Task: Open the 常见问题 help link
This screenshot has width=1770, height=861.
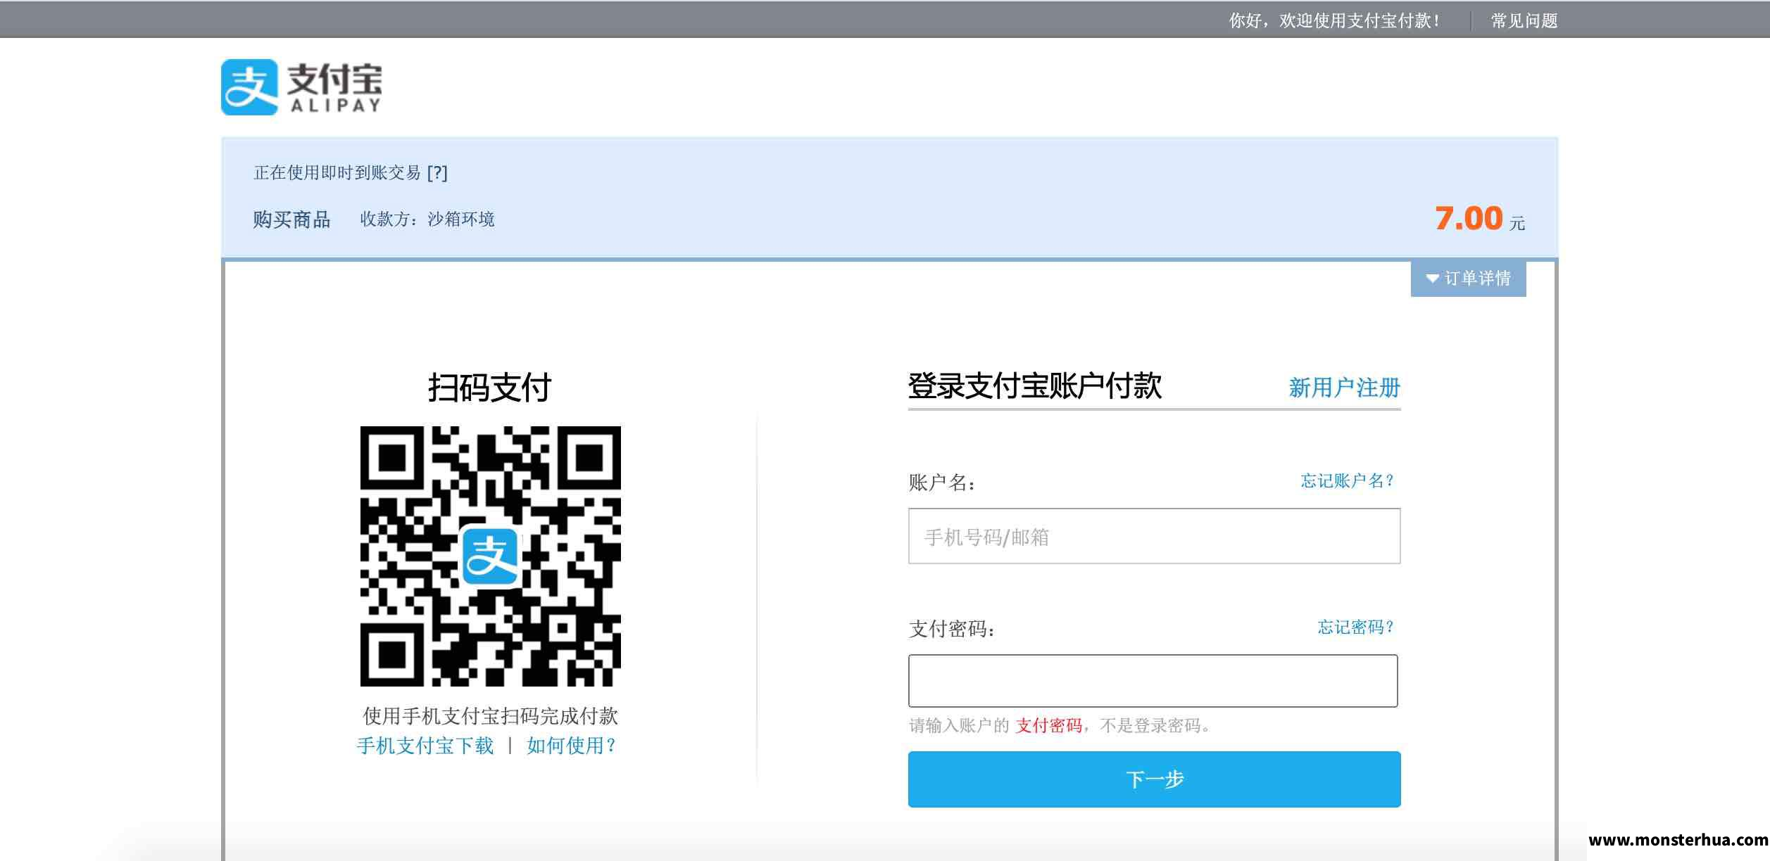Action: click(x=1524, y=21)
